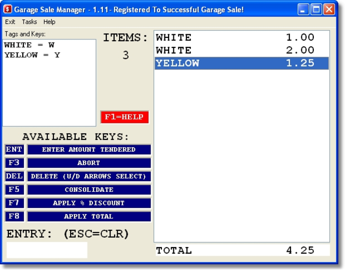Open the Tasks menu
Screen dimensions: 345x271
[x=29, y=22]
